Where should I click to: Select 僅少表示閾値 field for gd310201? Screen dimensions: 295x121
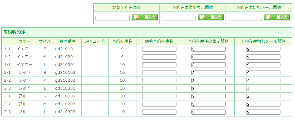click(x=208, y=57)
